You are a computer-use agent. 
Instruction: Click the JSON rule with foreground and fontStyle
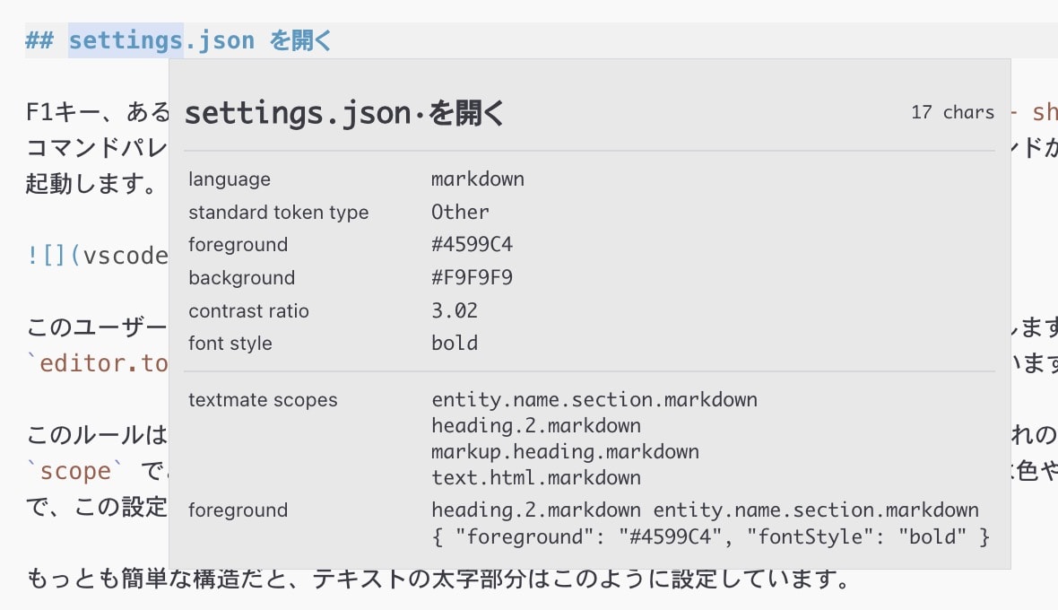[710, 537]
